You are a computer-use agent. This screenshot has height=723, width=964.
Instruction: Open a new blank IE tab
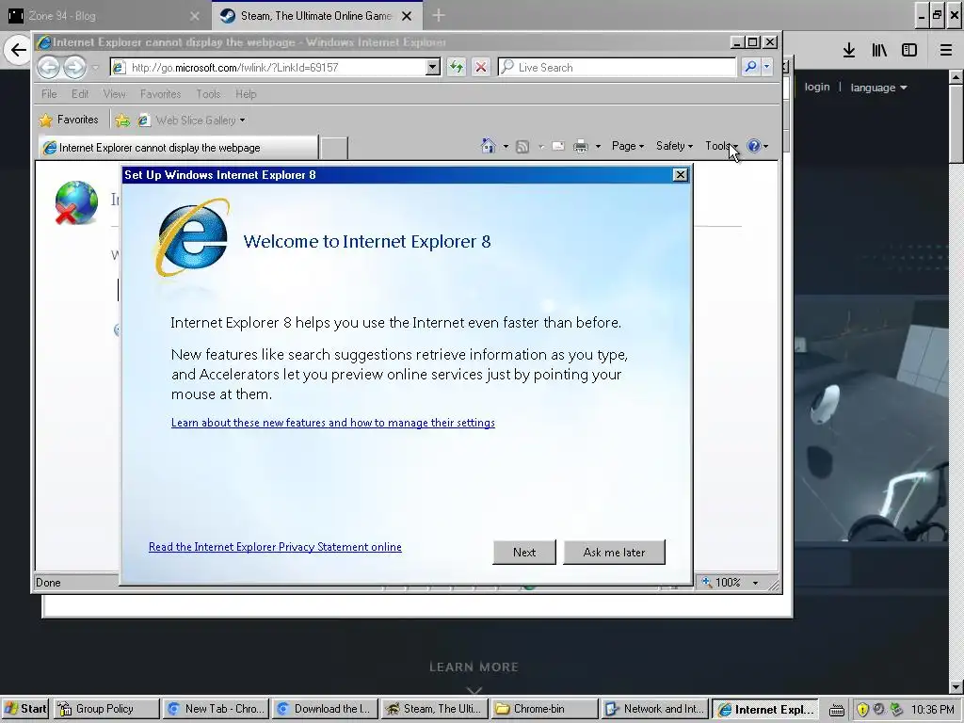(x=334, y=148)
